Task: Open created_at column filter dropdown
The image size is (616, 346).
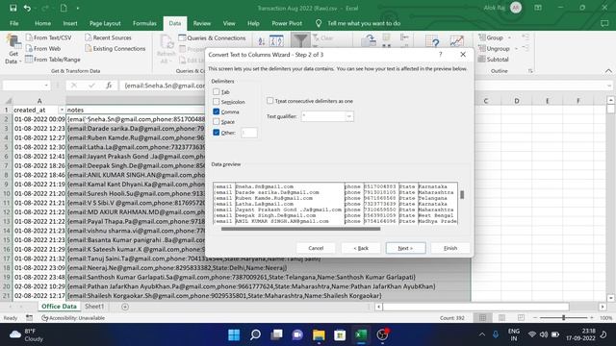Action: click(x=62, y=110)
